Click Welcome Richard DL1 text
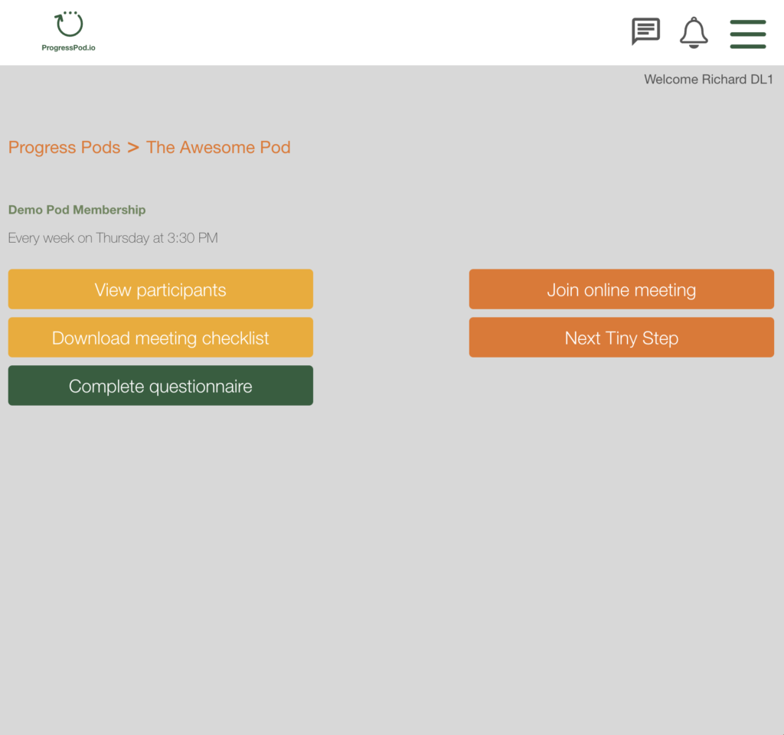 (708, 80)
